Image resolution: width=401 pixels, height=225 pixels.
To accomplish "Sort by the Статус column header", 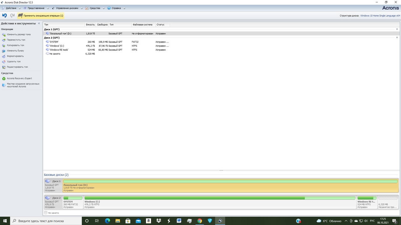I will (x=163, y=24).
